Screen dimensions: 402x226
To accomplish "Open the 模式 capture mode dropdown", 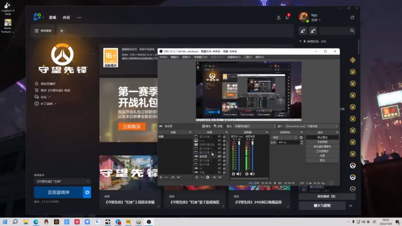I will [x=255, y=127].
